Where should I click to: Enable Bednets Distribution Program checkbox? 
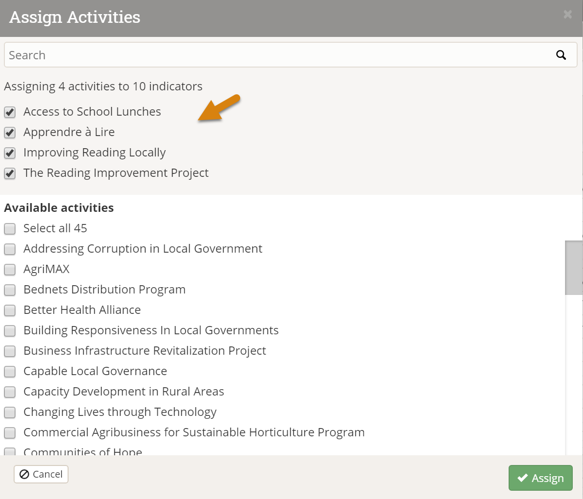[x=10, y=290]
